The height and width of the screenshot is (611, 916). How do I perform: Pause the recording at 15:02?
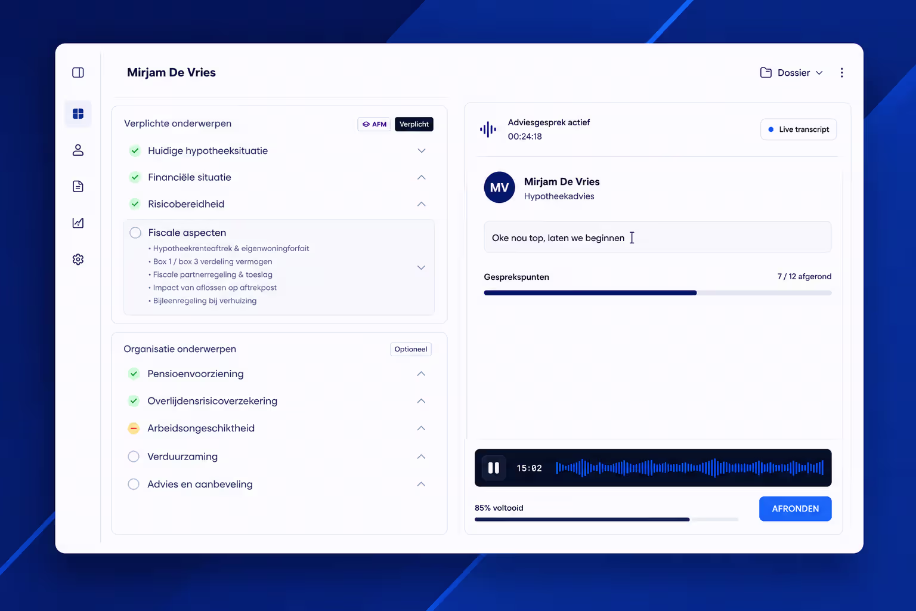coord(494,468)
